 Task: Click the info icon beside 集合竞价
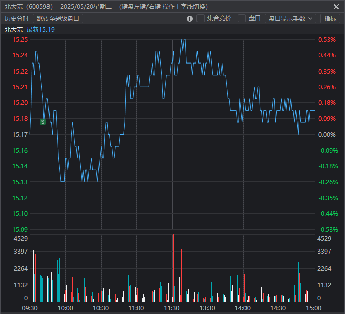[190, 19]
